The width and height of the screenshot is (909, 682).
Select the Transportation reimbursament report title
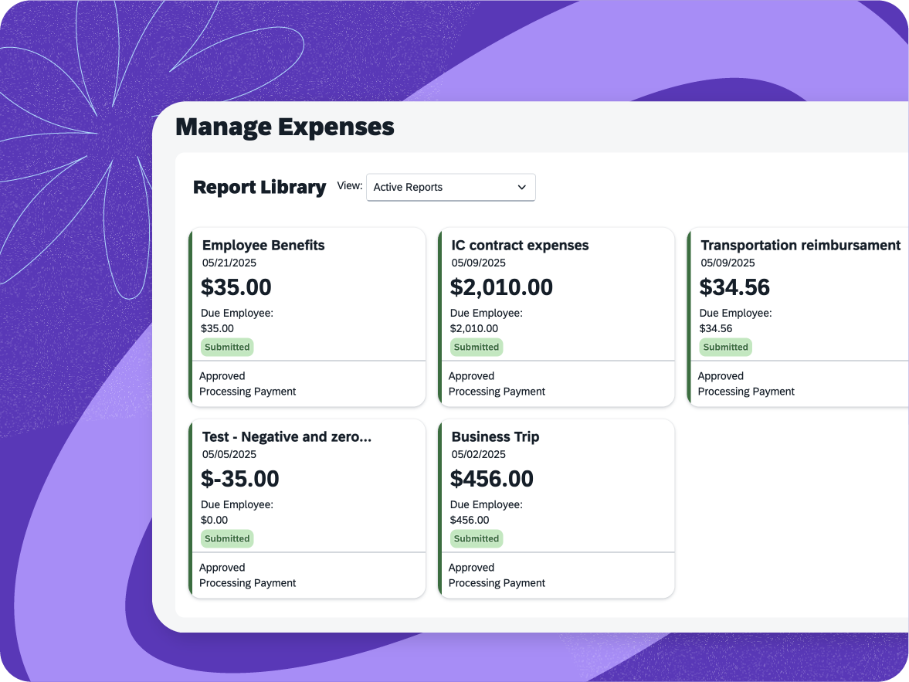[800, 246]
